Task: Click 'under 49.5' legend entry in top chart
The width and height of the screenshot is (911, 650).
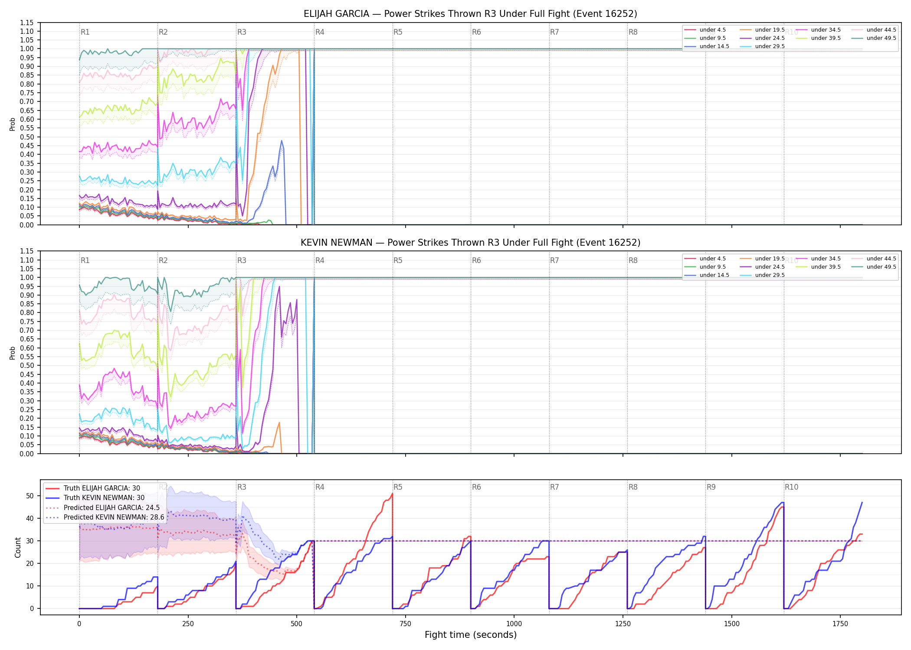Action: [872, 38]
